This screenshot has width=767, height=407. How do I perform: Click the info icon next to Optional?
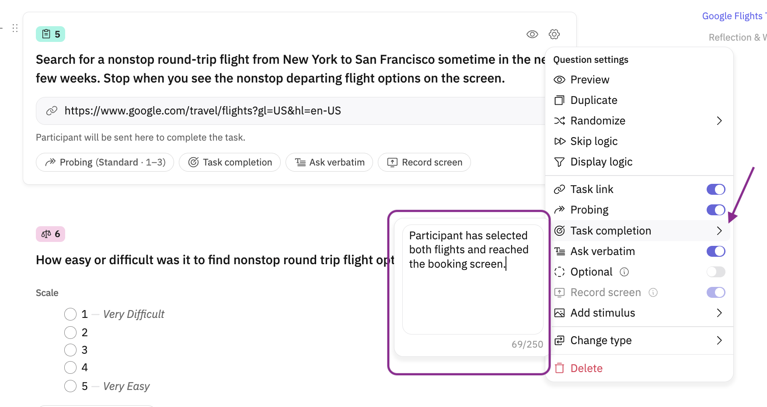624,272
